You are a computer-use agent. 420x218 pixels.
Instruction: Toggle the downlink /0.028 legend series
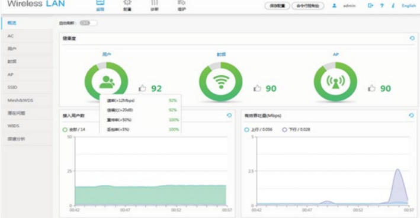[x=296, y=129]
